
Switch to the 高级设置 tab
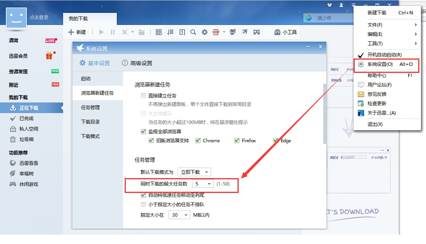pyautogui.click(x=137, y=63)
